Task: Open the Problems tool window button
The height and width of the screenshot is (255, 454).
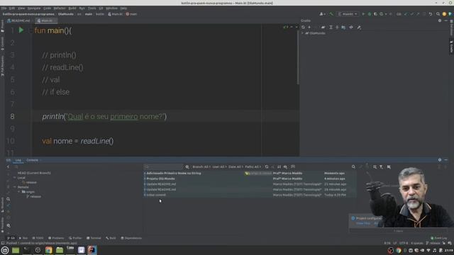Action: [56, 238]
